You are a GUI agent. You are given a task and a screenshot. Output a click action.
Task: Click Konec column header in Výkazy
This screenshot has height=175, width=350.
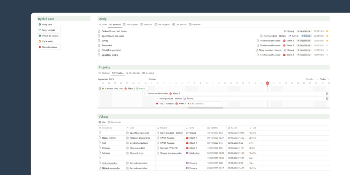click(237, 128)
